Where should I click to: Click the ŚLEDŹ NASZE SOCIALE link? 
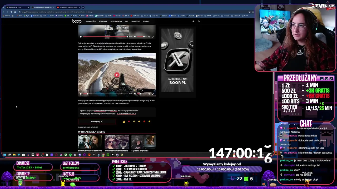click(x=126, y=114)
